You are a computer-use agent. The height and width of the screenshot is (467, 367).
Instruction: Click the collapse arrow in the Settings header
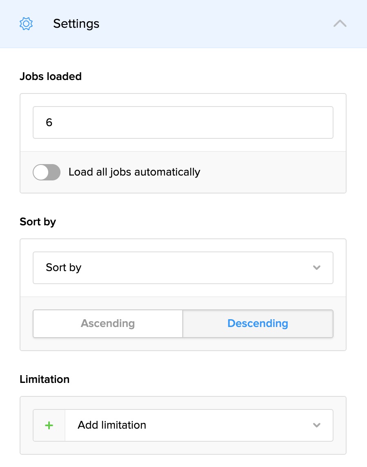(340, 23)
